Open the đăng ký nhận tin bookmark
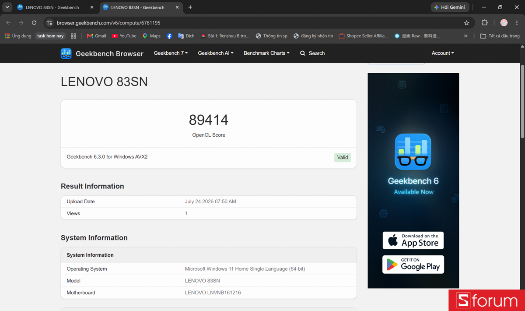Viewport: 525px width, 311px height. click(313, 36)
